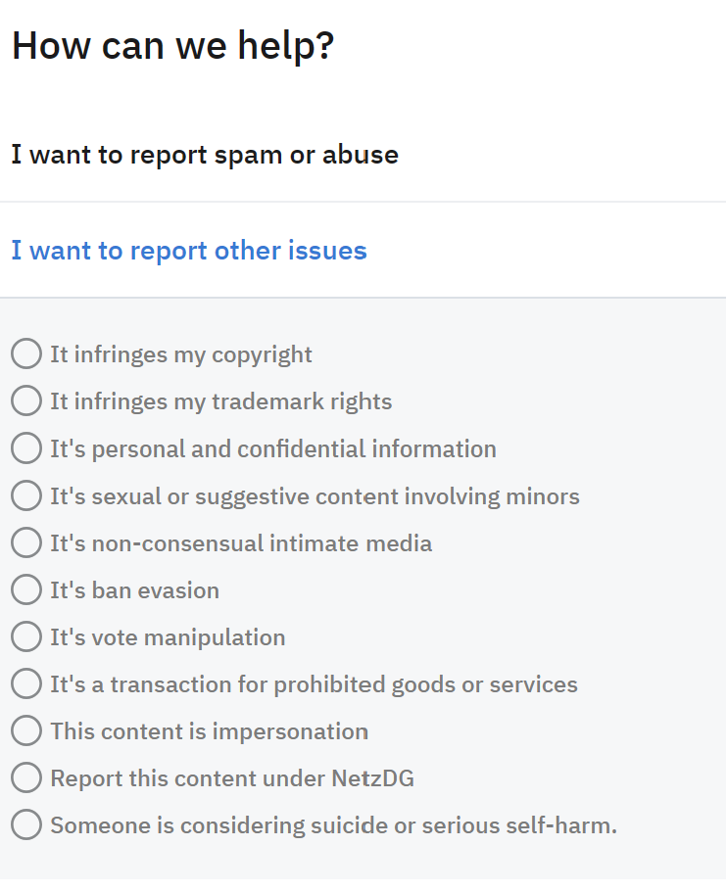Screen dimensions: 727x893
Task: Expand the "I want to report spam or abuse" section
Action: click(x=205, y=155)
